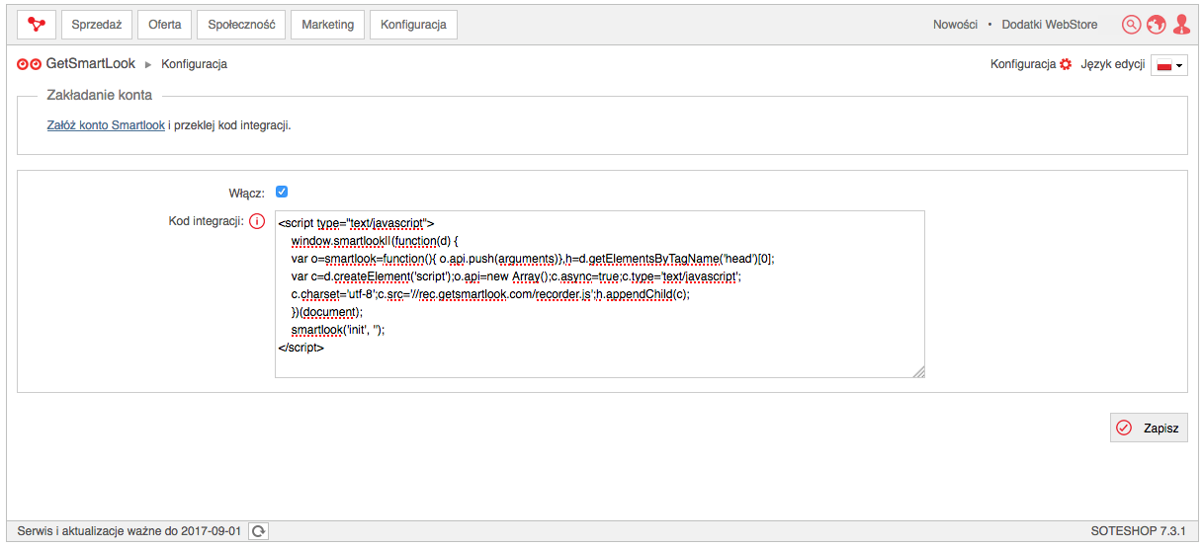Click the refresh icon by service date
1203x547 pixels.
click(258, 531)
